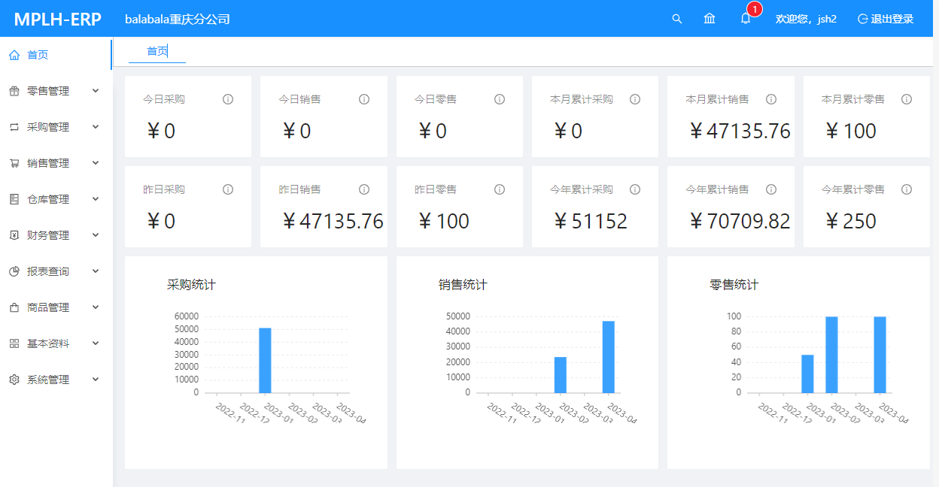Select 首页 in the left sidebar
This screenshot has width=939, height=487.
click(38, 55)
